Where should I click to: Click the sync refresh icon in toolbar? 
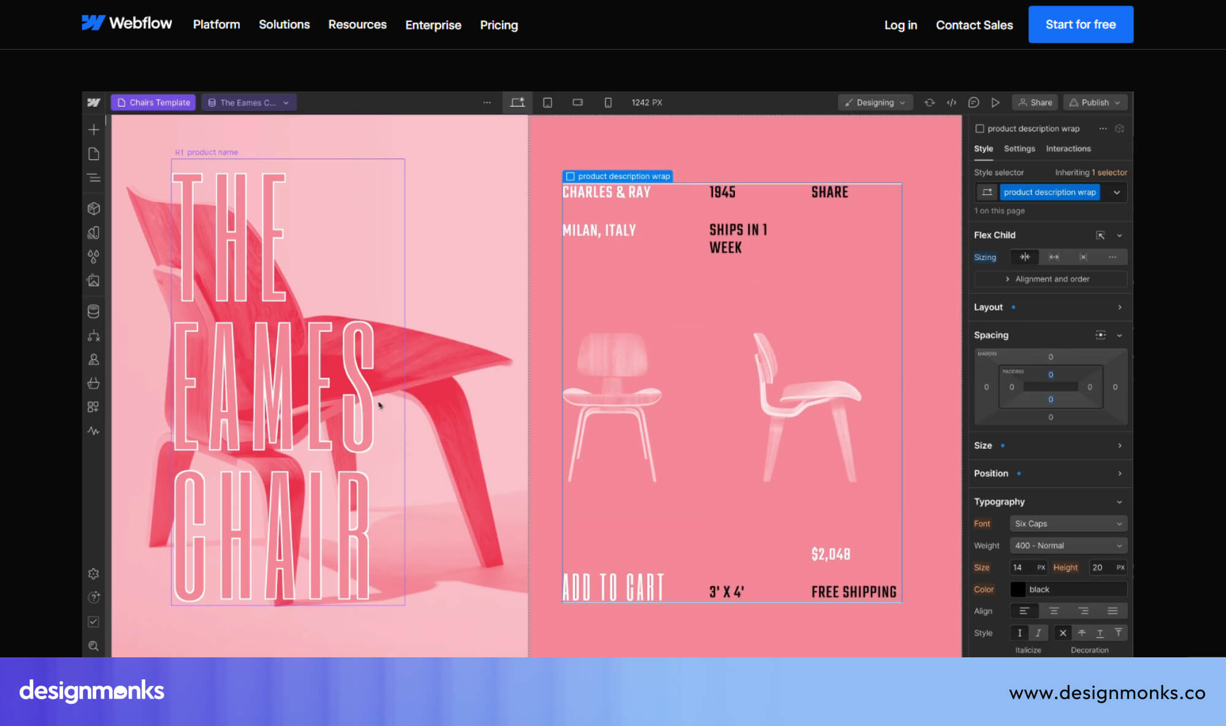tap(929, 102)
